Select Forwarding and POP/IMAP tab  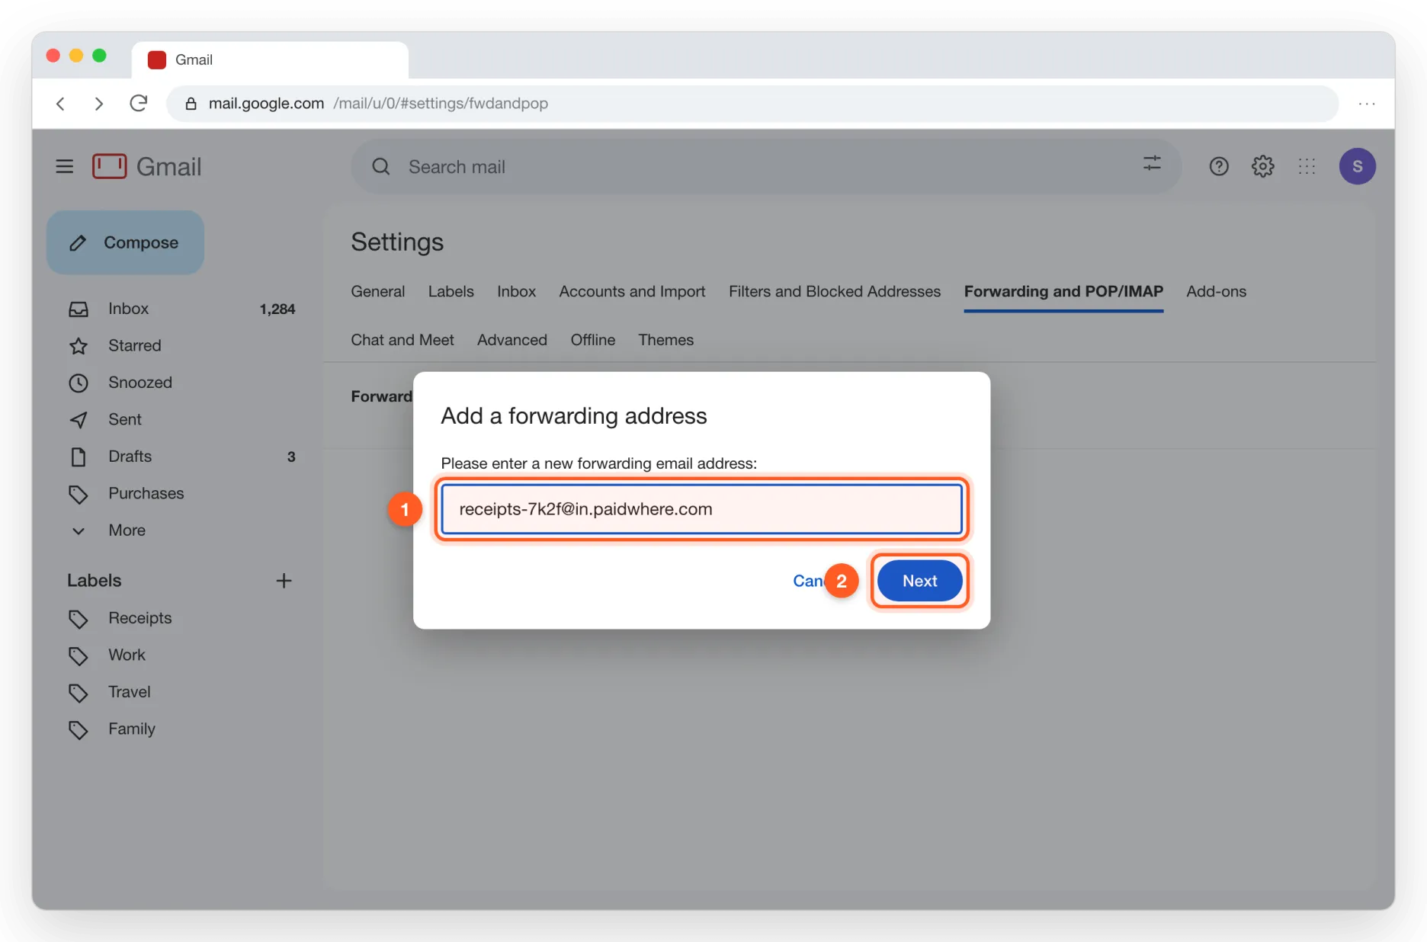coord(1063,291)
